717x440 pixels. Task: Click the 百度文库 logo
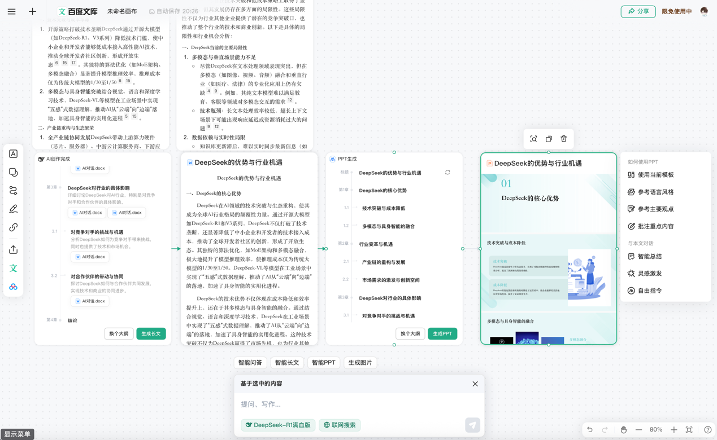78,11
